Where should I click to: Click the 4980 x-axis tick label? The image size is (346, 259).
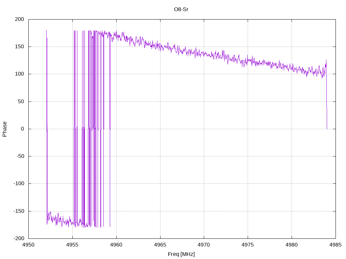292,245
